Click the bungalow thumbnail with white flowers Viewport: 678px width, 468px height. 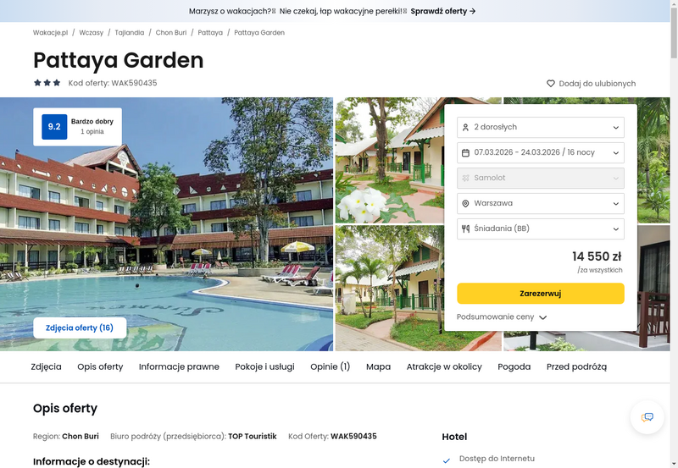point(390,160)
